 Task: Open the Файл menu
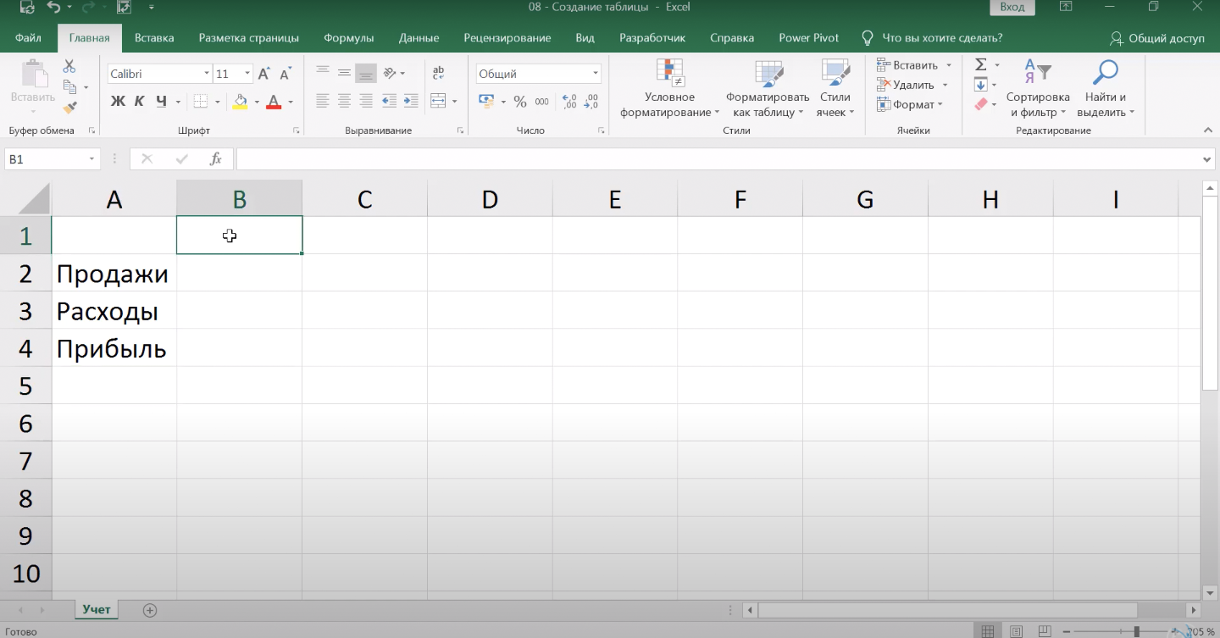pos(28,38)
